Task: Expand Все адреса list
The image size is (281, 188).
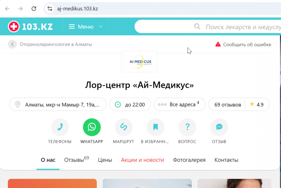Action: tap(179, 104)
